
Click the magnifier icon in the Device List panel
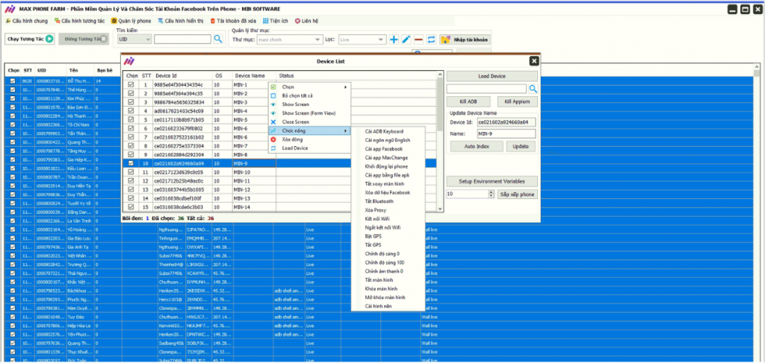(x=533, y=89)
